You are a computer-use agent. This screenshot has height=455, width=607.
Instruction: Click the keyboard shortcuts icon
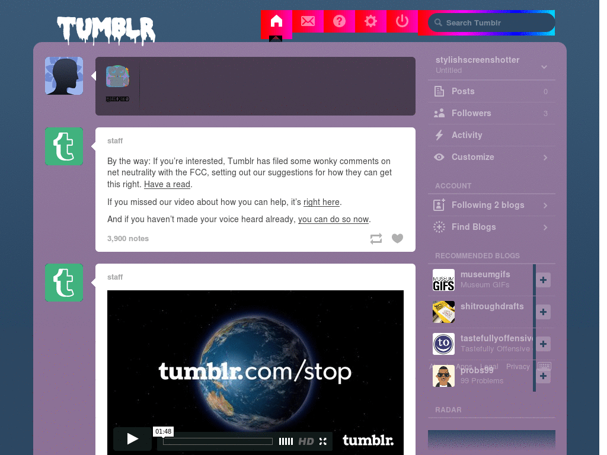(544, 366)
